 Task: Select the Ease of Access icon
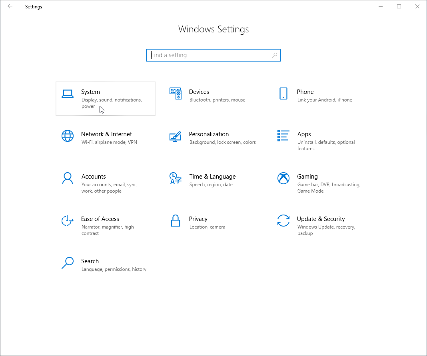point(67,221)
